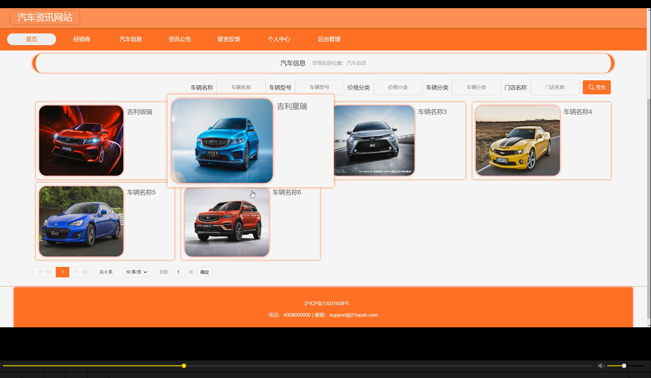This screenshot has height=378, width=651.
Task: Focus the 门店名称 search input
Action: coord(555,87)
